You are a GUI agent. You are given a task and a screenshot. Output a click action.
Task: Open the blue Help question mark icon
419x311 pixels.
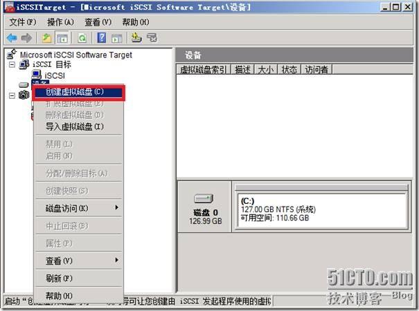point(102,37)
